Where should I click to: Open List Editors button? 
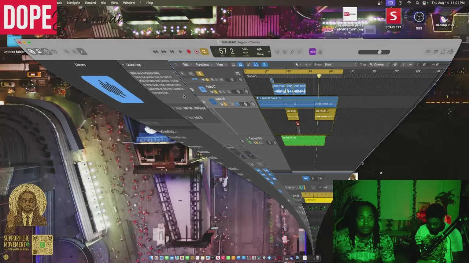(428, 52)
